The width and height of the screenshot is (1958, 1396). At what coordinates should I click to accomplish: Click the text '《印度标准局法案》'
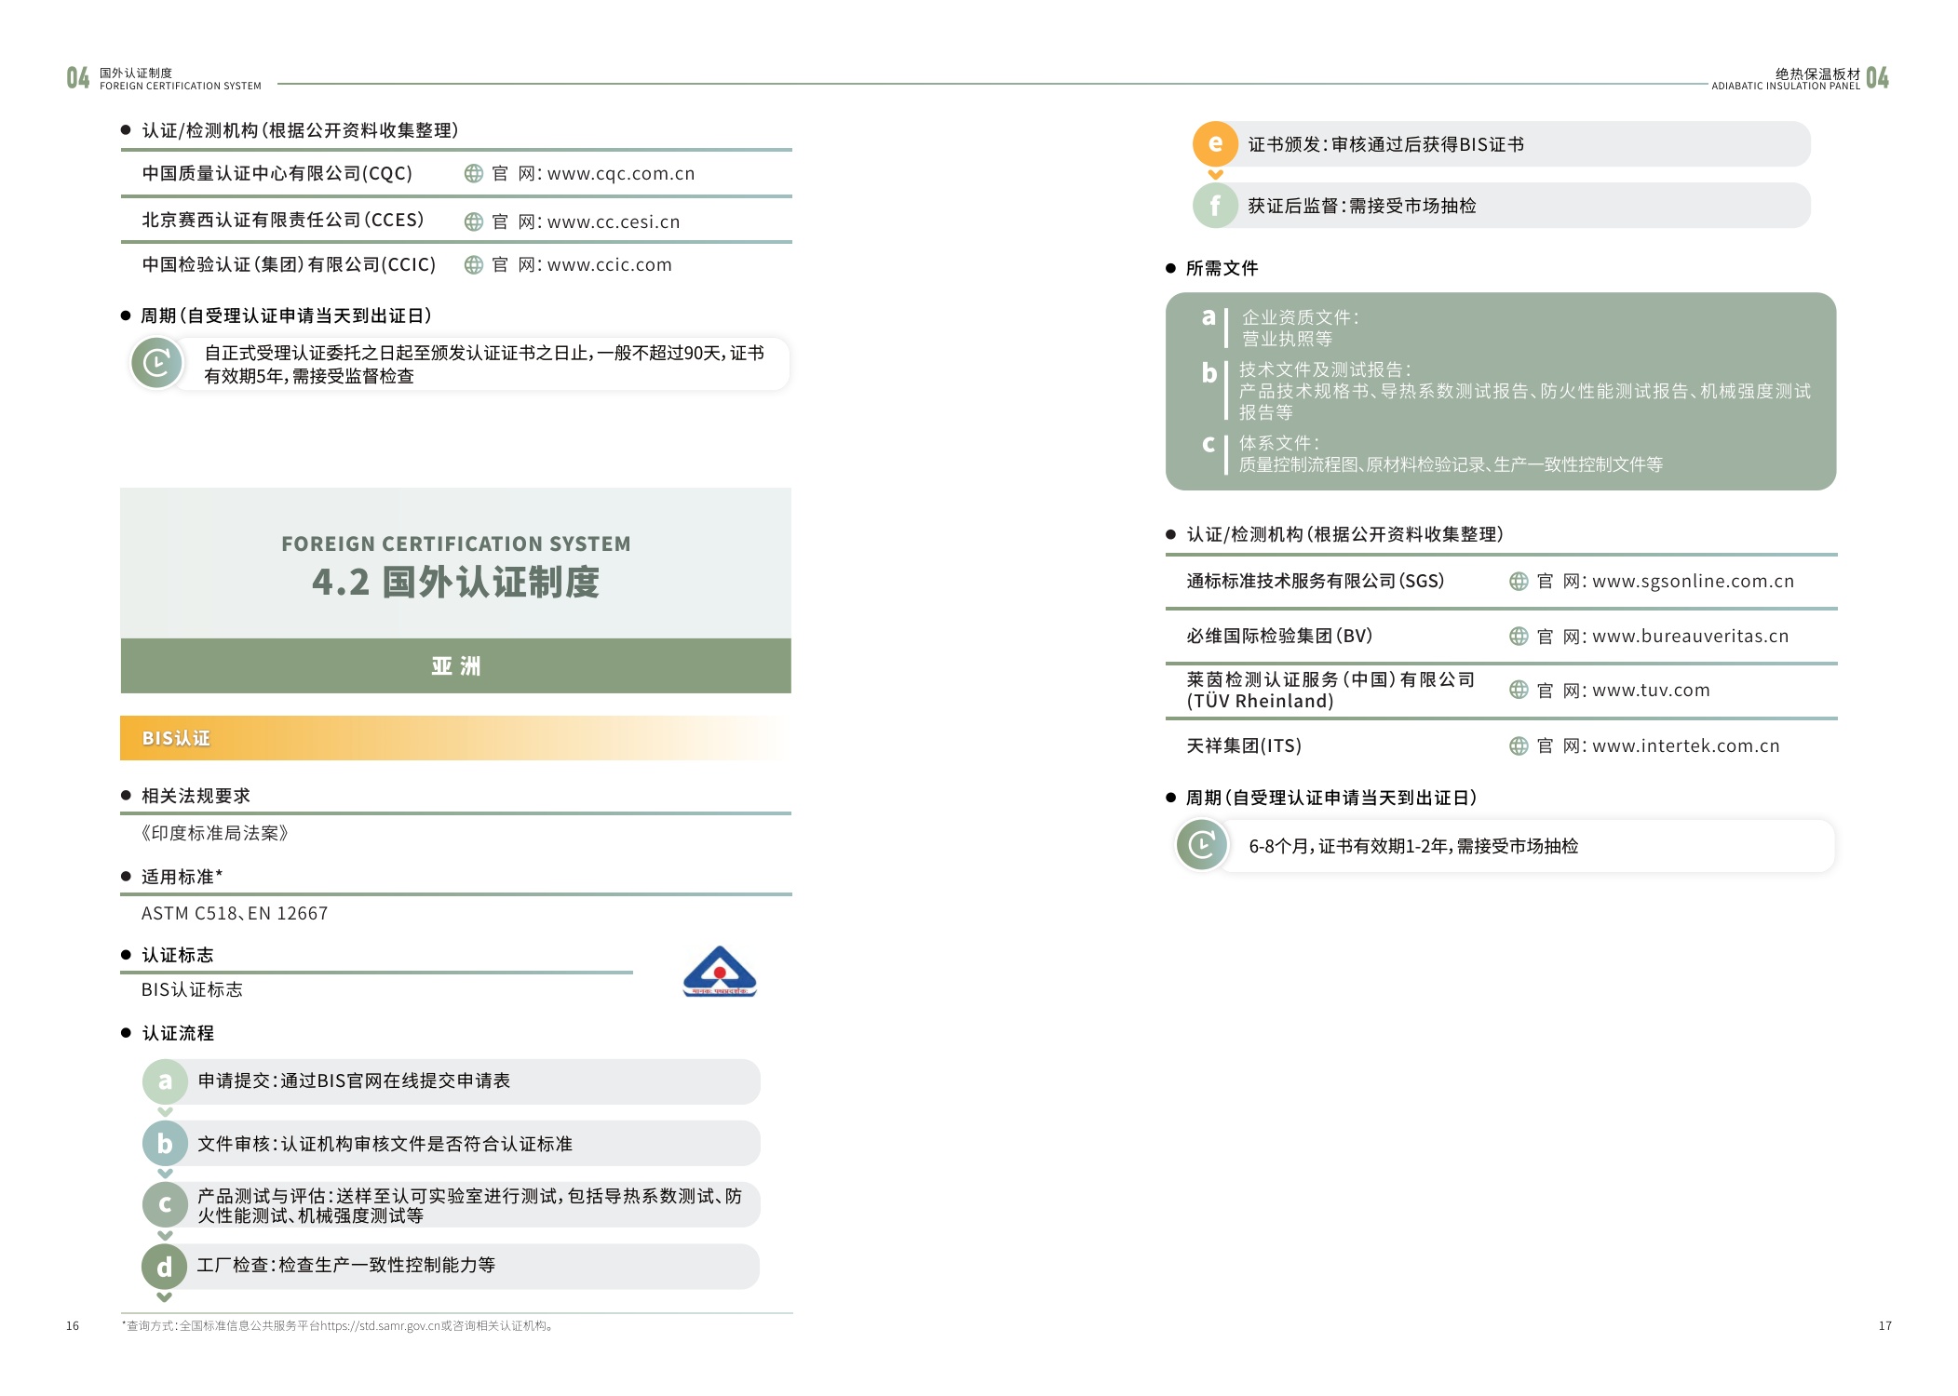pyautogui.click(x=215, y=834)
